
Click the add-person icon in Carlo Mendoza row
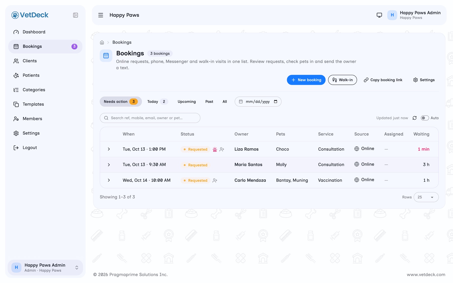pyautogui.click(x=215, y=181)
